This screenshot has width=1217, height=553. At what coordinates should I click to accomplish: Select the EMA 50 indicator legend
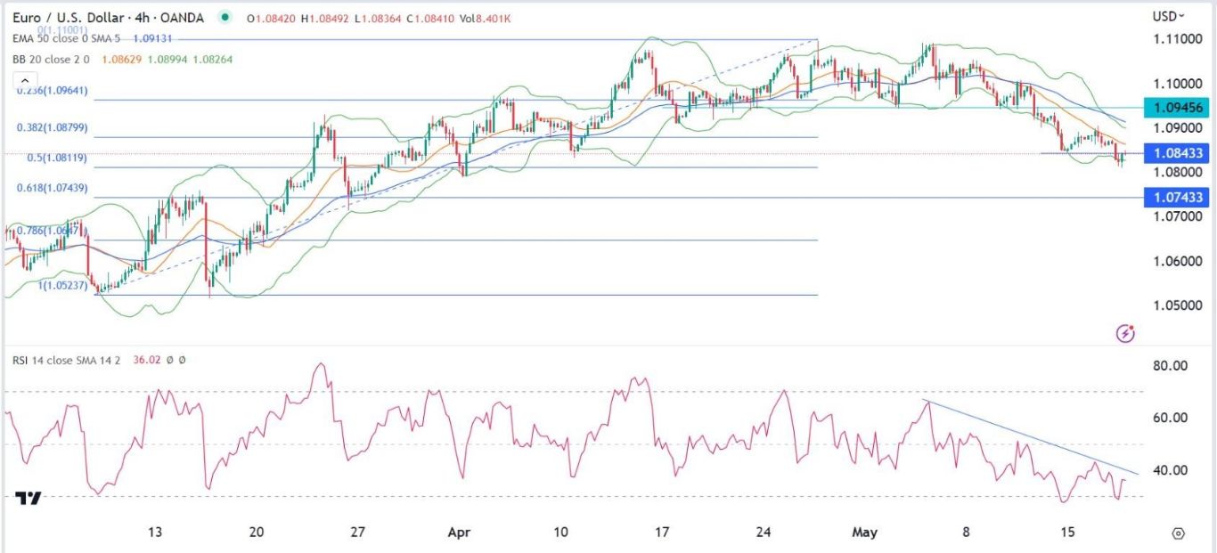68,38
